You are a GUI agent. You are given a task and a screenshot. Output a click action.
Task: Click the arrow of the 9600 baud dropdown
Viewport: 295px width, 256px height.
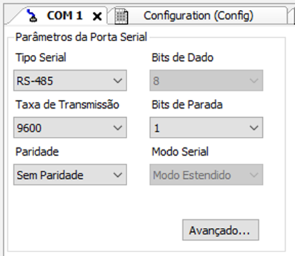(118, 128)
